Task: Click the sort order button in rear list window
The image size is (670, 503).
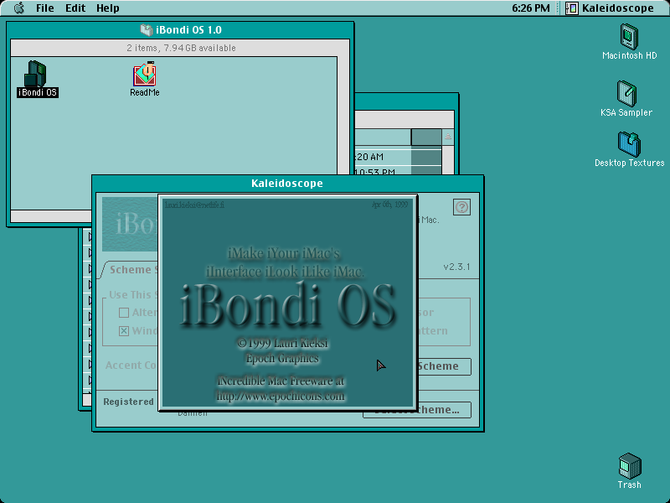Action: point(448,137)
